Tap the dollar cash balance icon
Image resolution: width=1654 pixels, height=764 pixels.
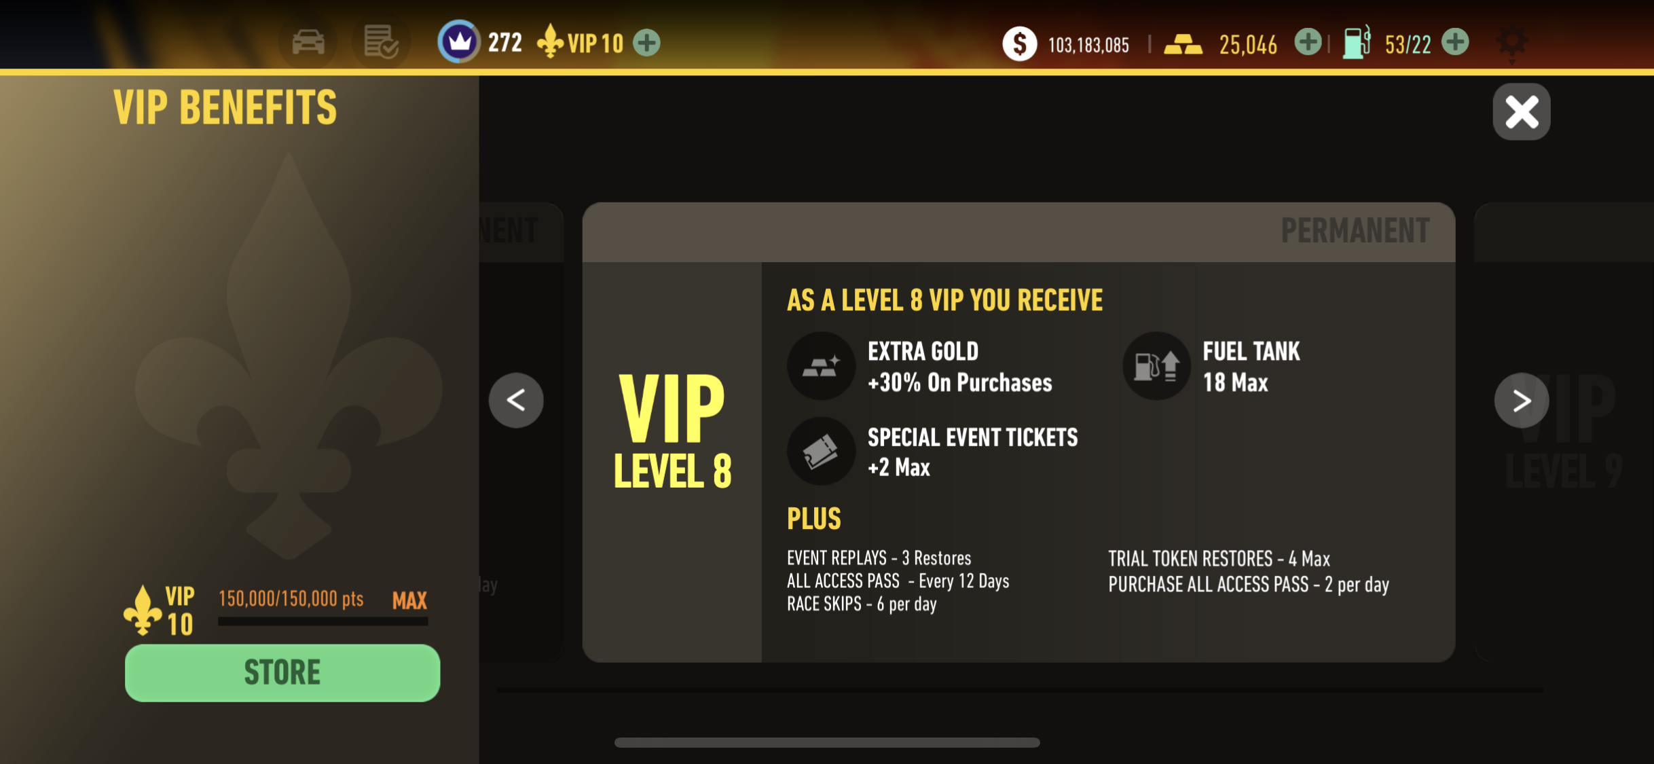1019,44
